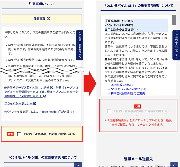The height and width of the screenshot is (167, 180).
Task: Expand the left ご契約中の料金プラン side tab
Action: 80,45
